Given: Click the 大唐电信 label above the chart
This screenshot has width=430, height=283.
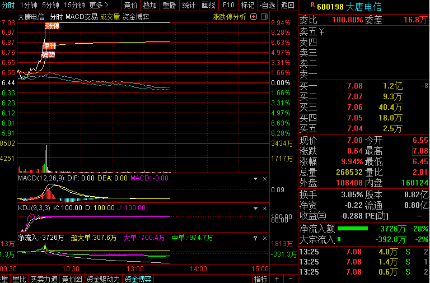Looking at the screenshot, I should [x=31, y=17].
